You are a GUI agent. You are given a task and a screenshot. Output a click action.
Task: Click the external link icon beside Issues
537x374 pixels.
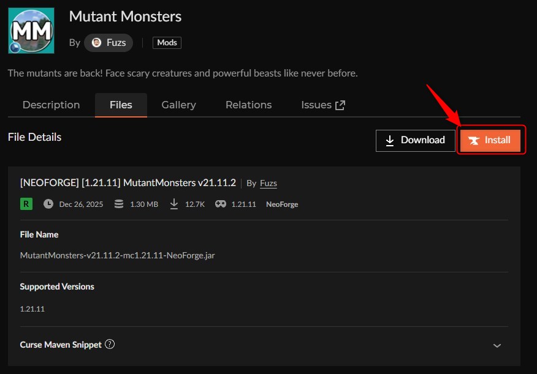coord(340,105)
